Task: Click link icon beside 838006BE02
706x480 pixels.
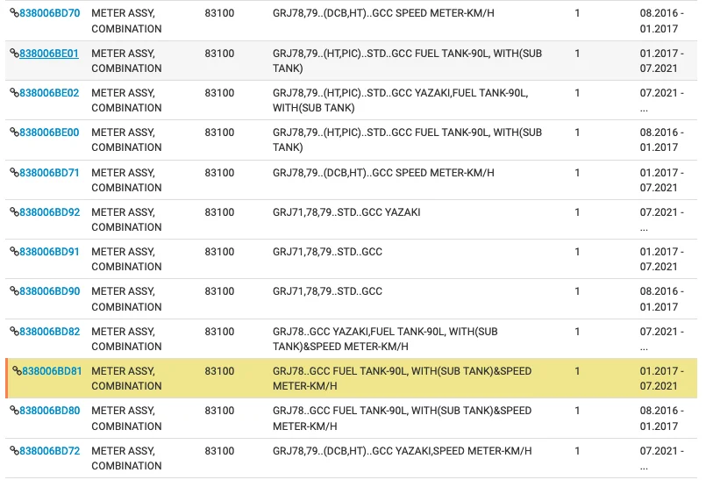Action: pos(14,93)
